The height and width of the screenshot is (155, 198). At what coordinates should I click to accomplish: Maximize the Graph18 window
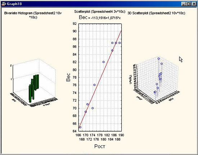[188, 4]
